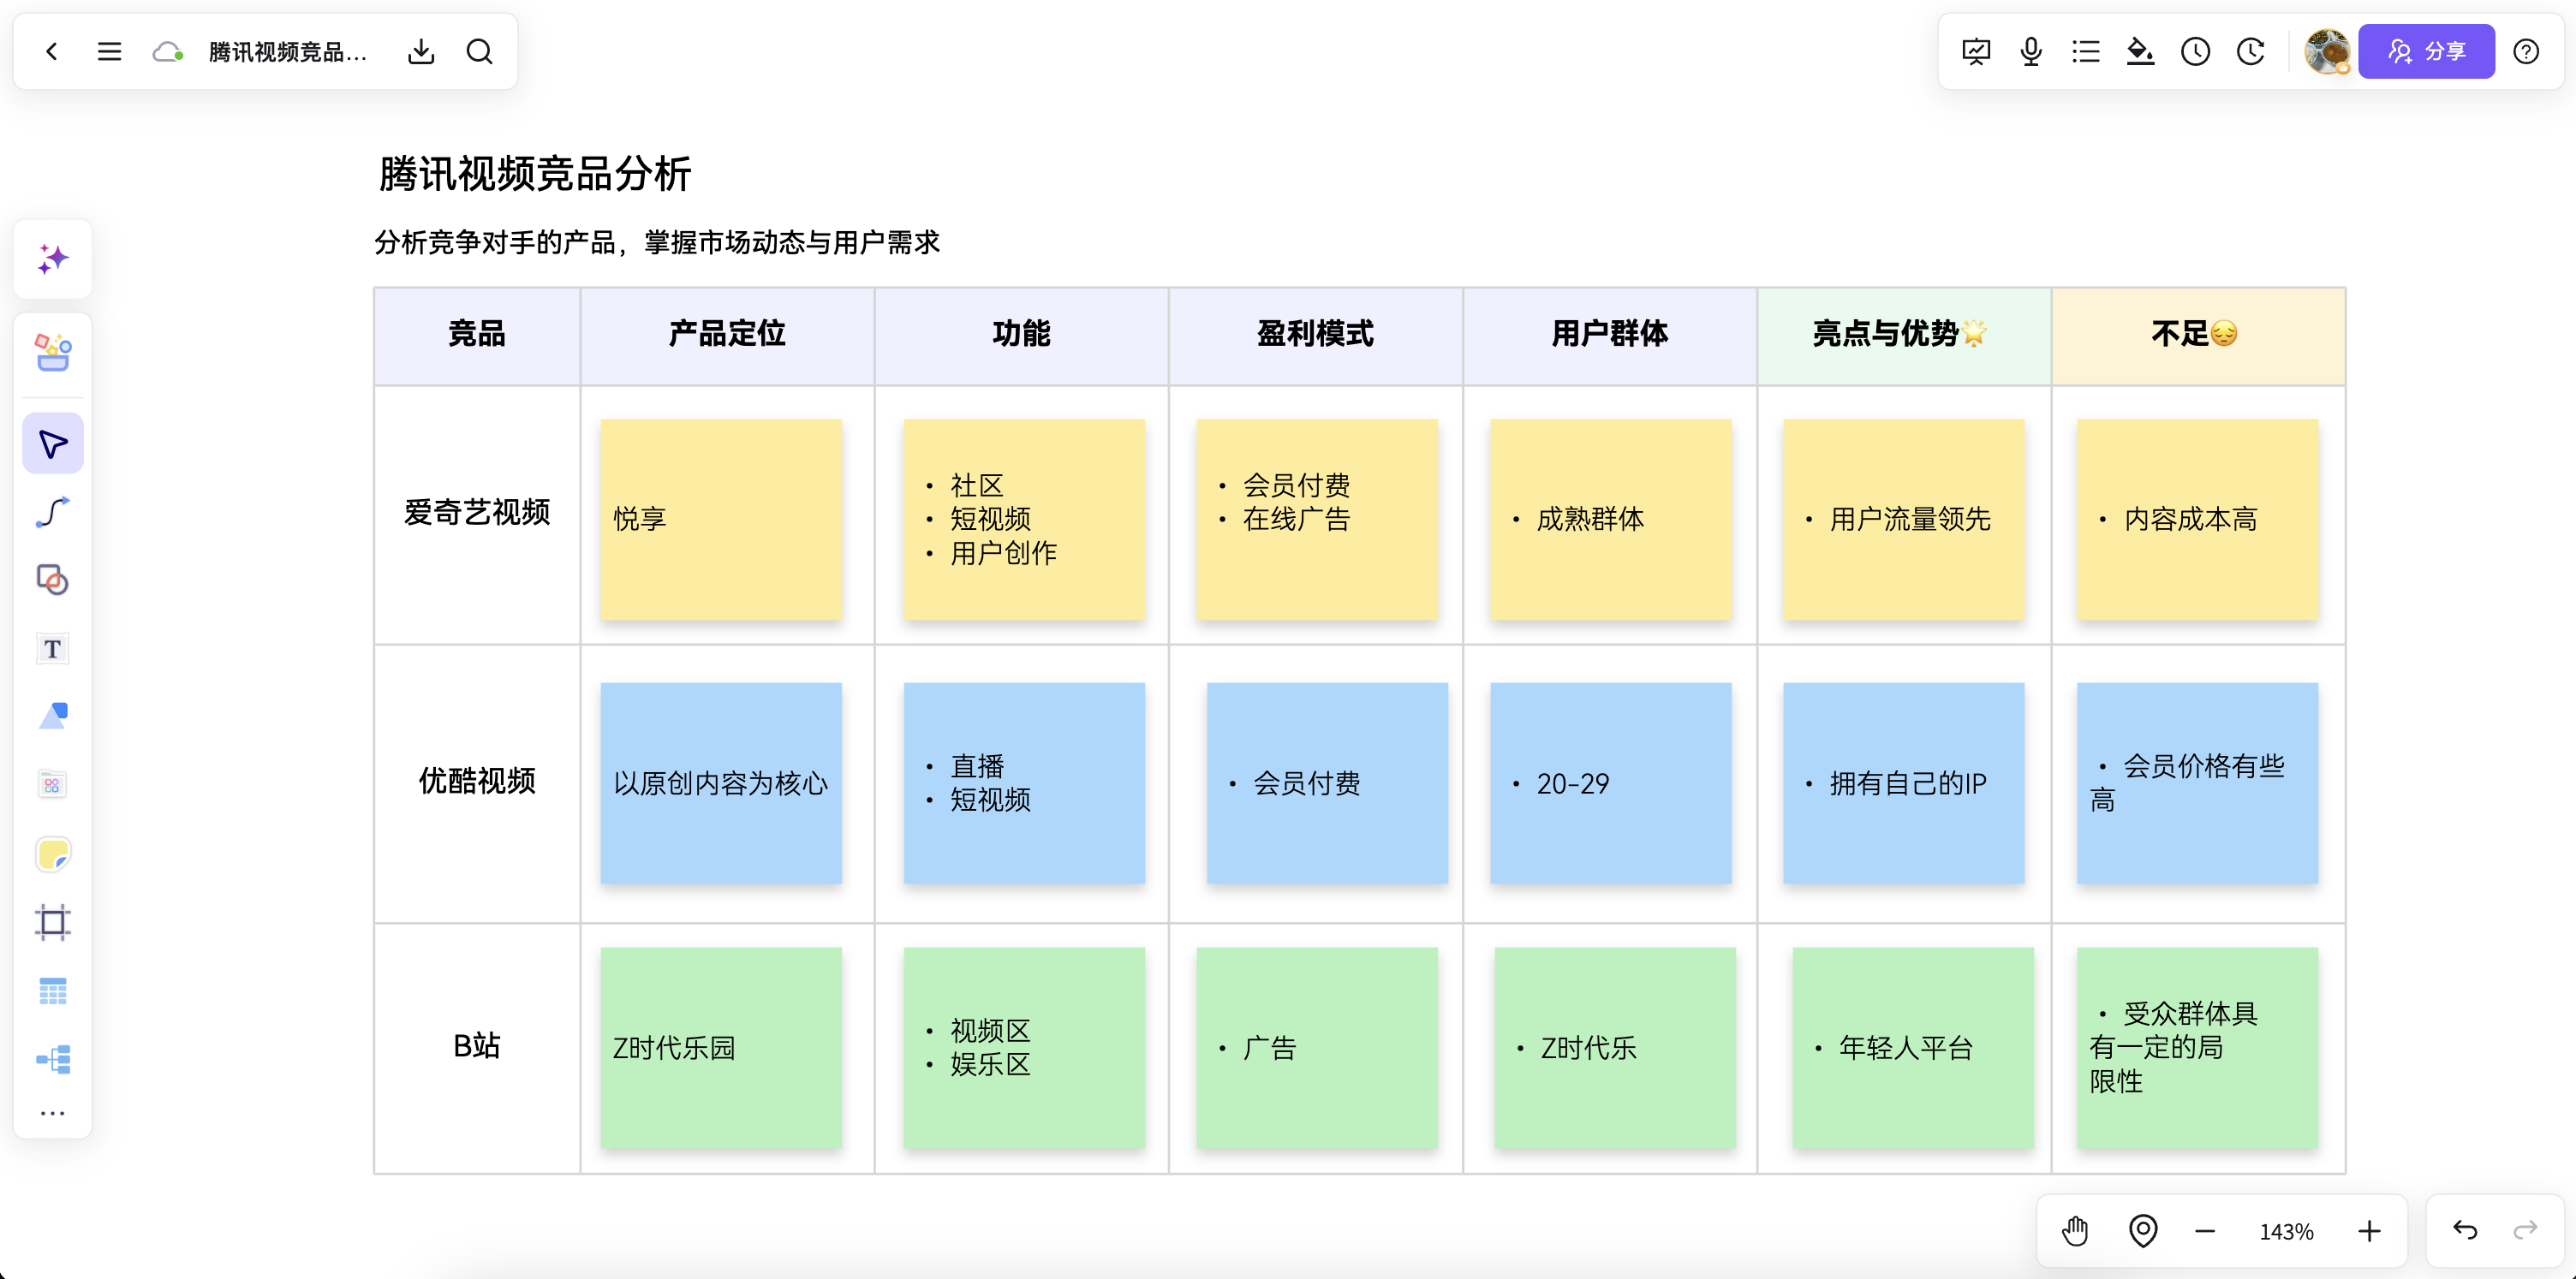Screen dimensions: 2576x1279
Task: Open the outline list icon
Action: pyautogui.click(x=2085, y=51)
